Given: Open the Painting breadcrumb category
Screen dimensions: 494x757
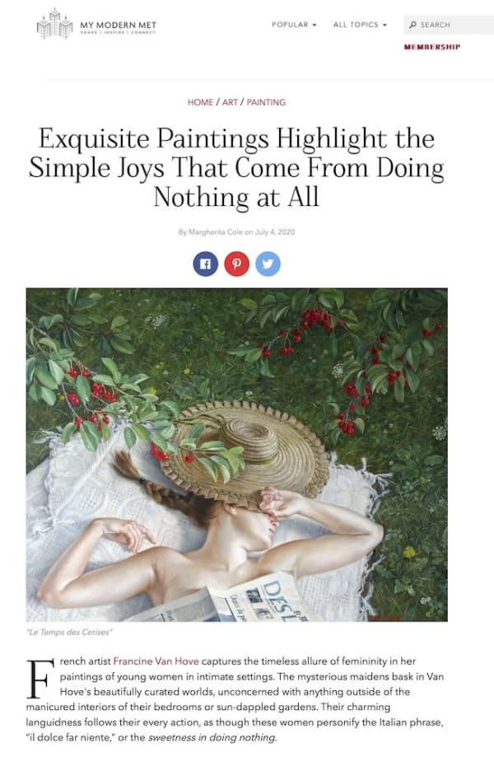Looking at the screenshot, I should [x=266, y=102].
